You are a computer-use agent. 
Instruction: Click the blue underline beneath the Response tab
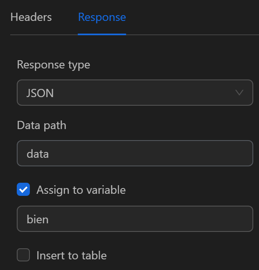pos(102,34)
